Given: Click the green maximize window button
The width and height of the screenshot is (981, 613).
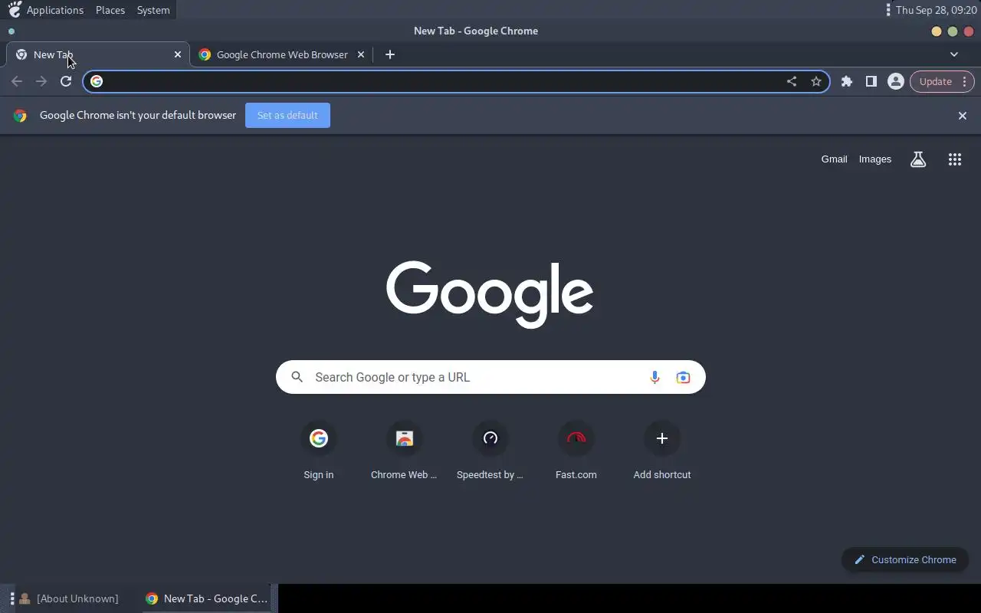Looking at the screenshot, I should (953, 31).
